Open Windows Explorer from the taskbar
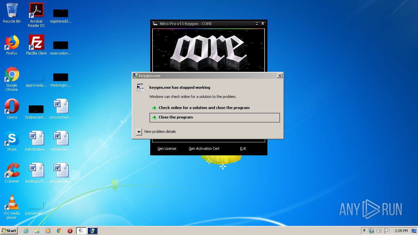The width and height of the screenshot is (418, 235). (37, 231)
